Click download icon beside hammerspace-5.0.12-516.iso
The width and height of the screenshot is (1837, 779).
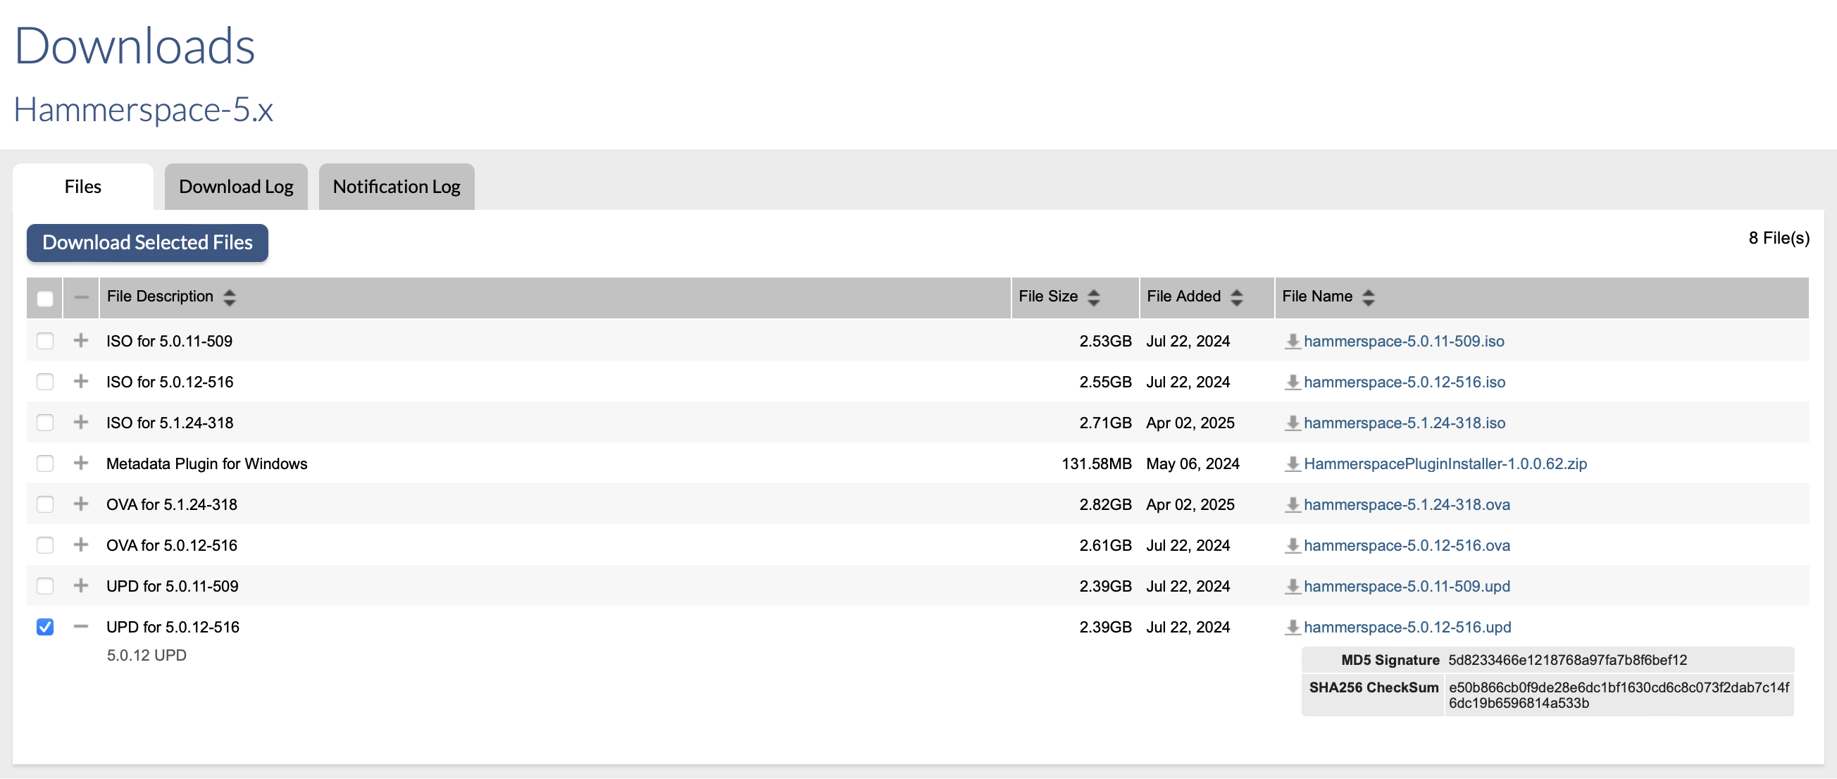point(1293,382)
